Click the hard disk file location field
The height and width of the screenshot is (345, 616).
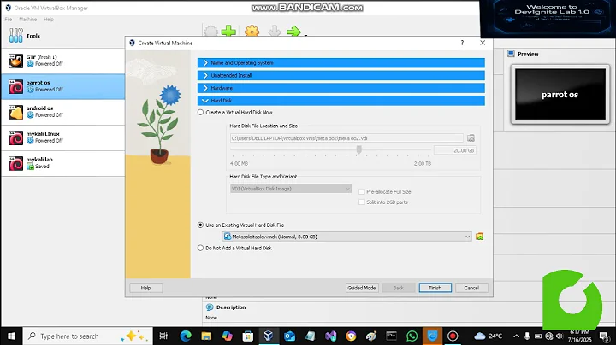(x=346, y=138)
